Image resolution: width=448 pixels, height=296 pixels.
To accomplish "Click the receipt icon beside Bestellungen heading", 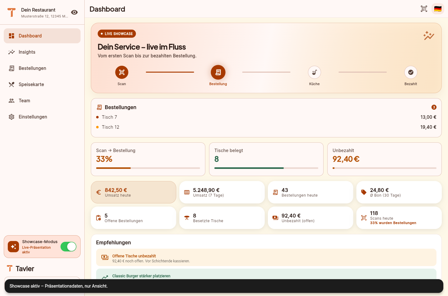I will [x=99, y=107].
